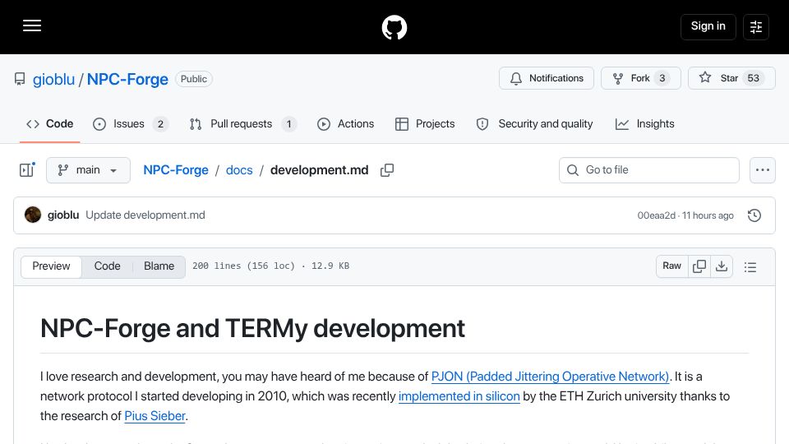Click "200 lines (156 loc)" file info
789x444 pixels.
click(243, 266)
